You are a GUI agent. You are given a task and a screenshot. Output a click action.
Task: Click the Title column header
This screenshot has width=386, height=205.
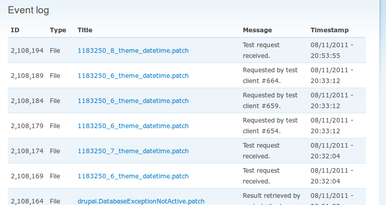click(85, 30)
